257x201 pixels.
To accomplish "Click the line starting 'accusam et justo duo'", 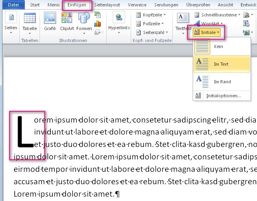I will click(x=135, y=182).
